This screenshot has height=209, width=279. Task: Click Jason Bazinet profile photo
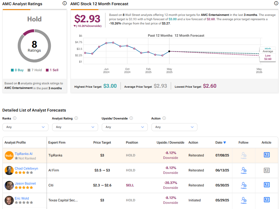point(9,185)
